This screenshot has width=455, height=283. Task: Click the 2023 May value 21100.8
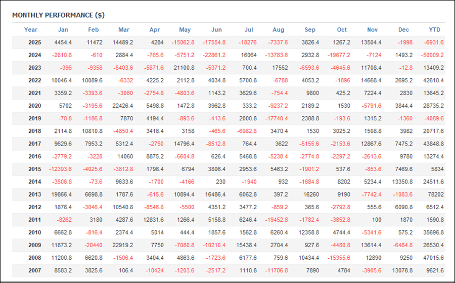click(182, 68)
